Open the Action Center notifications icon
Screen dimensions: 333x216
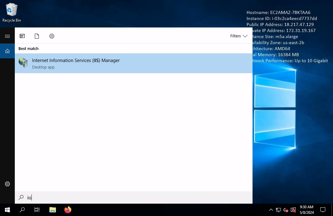(x=323, y=210)
